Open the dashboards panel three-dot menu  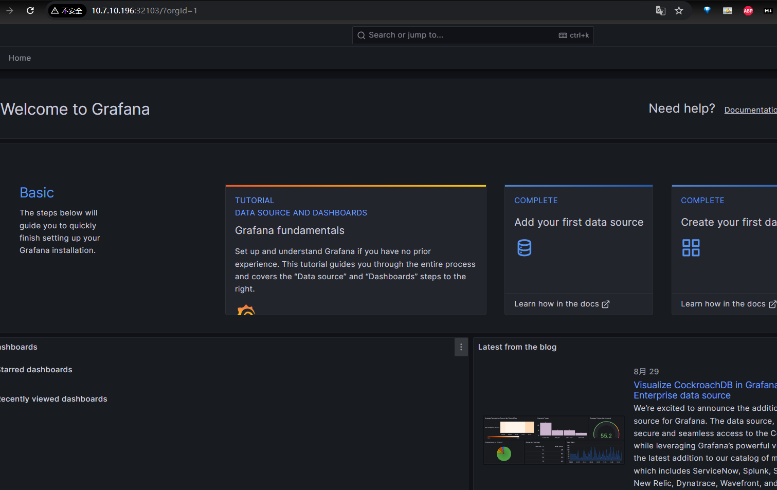pos(461,347)
